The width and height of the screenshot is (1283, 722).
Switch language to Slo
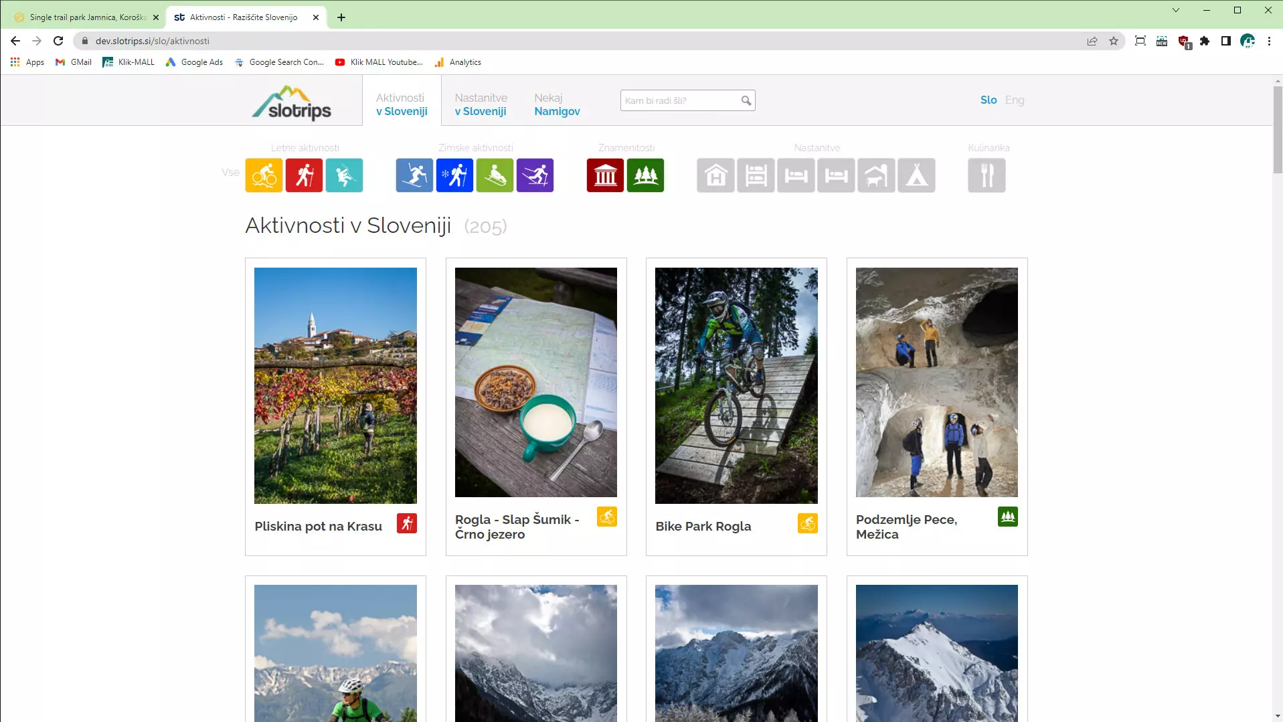tap(988, 100)
